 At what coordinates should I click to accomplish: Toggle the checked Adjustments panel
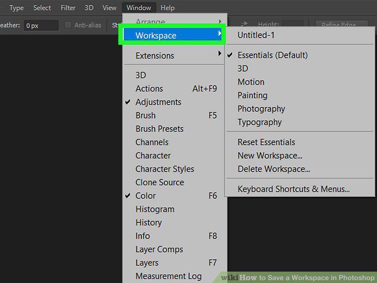(x=175, y=102)
